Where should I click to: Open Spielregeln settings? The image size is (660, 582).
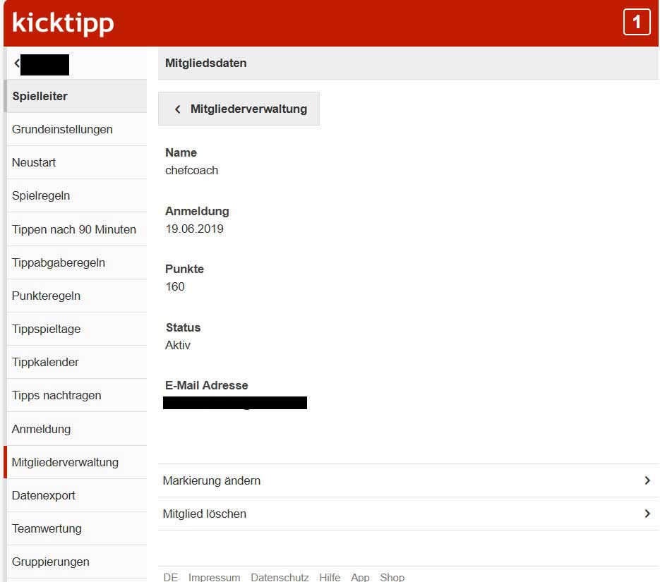pos(41,195)
